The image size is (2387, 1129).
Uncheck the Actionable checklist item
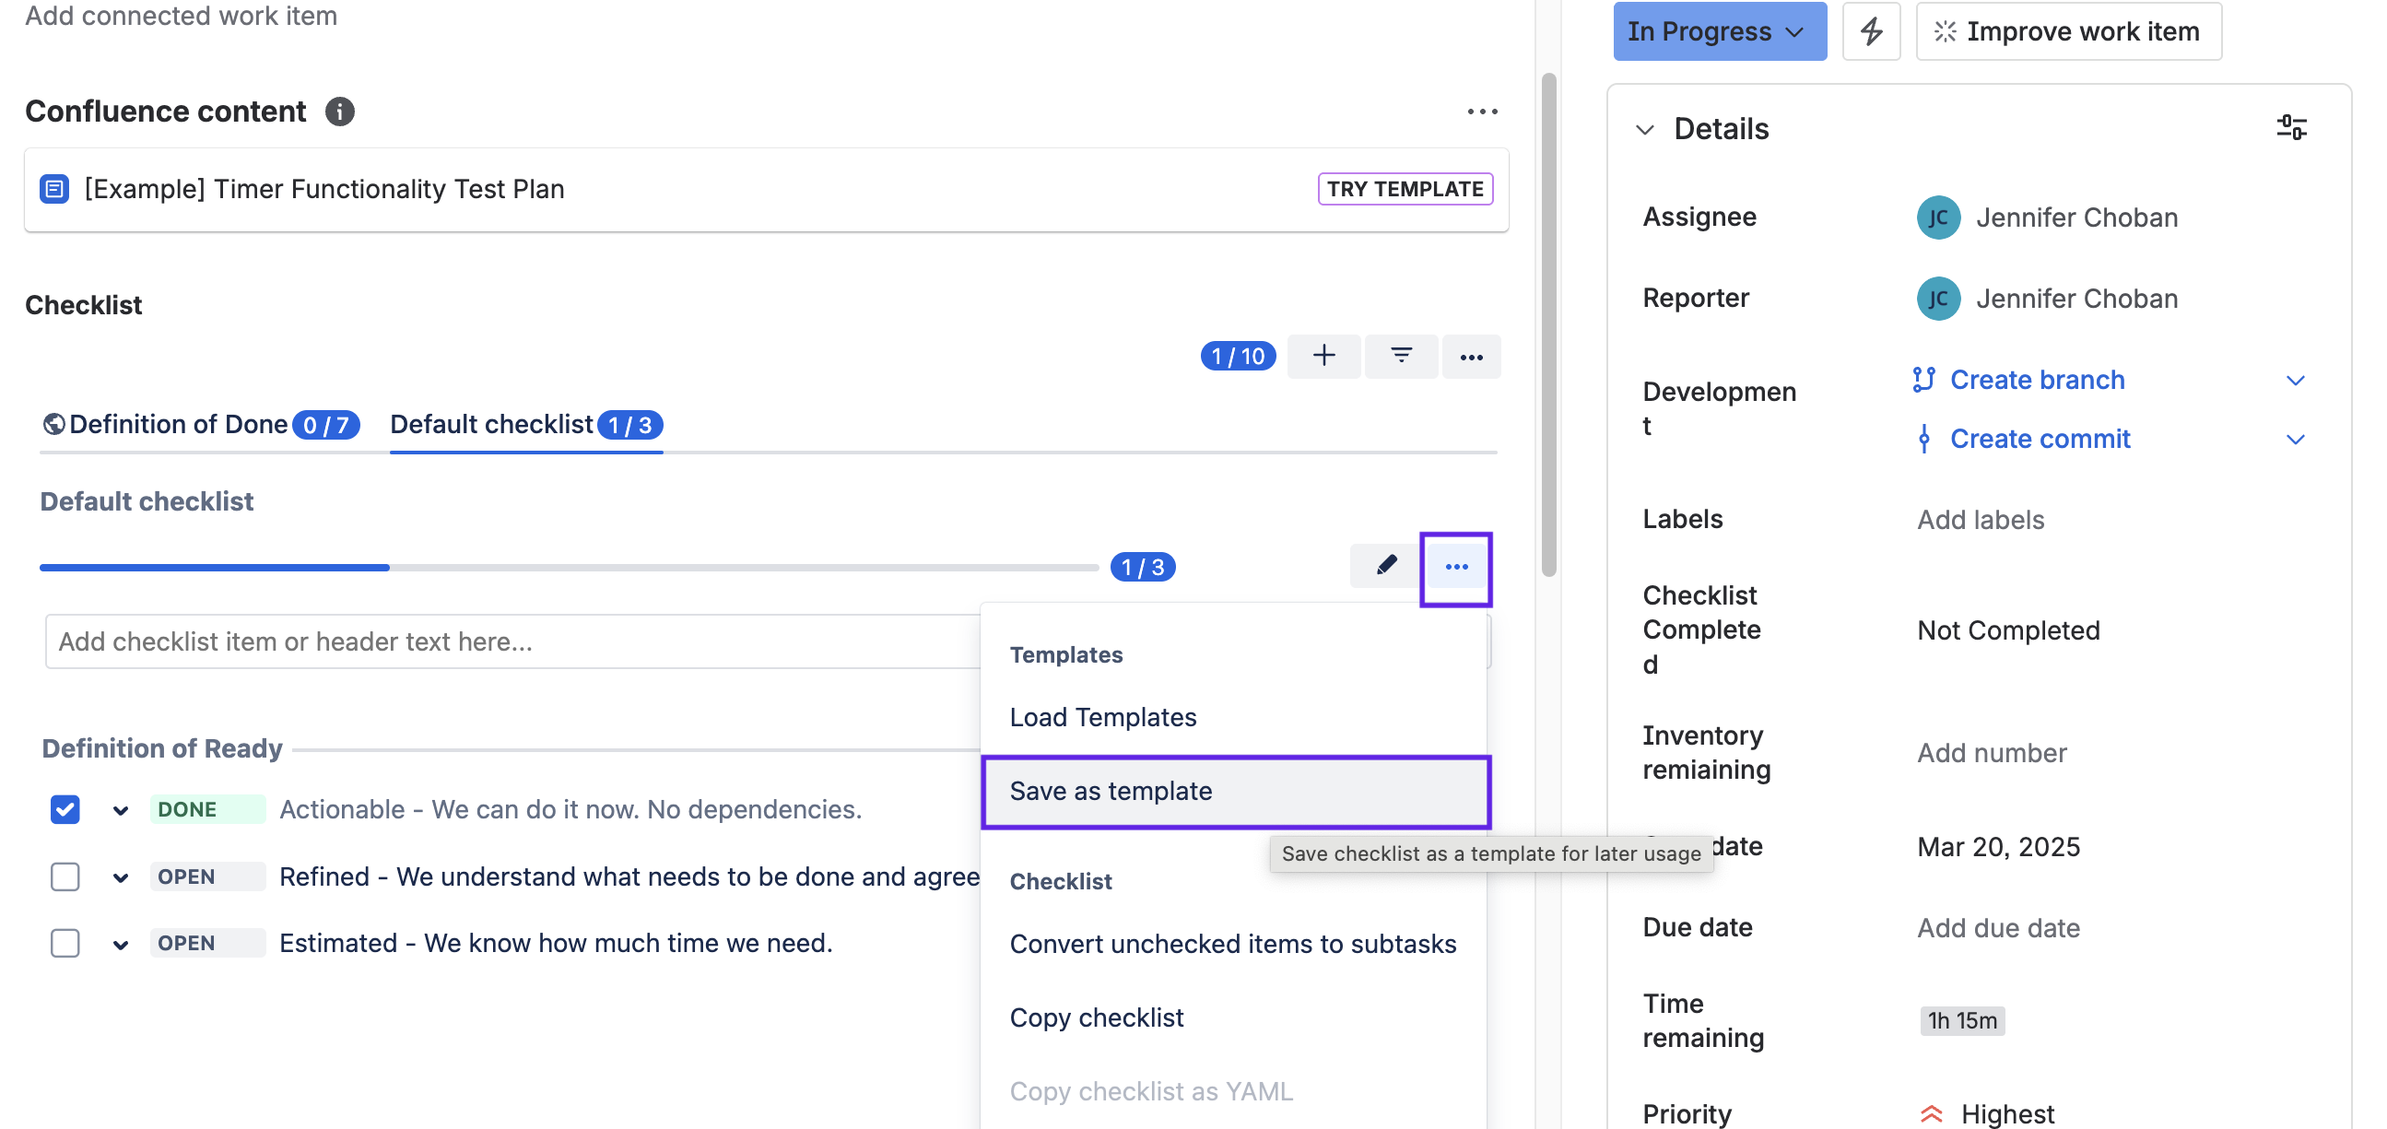tap(65, 809)
